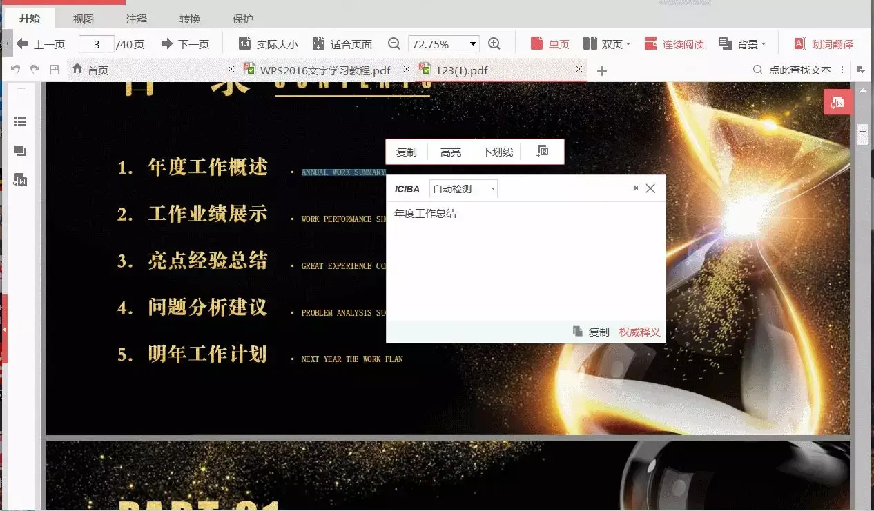Viewport: 874px width, 511px height.
Task: Close the ICIBA translation panel
Action: 650,188
